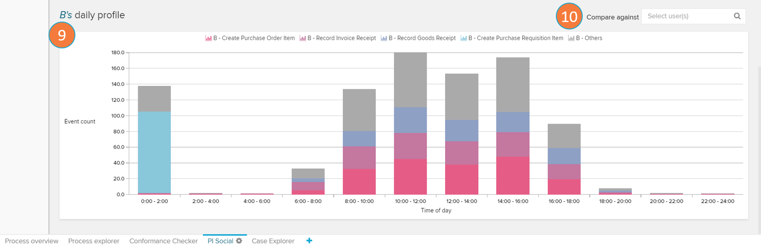The image size is (761, 247).
Task: Select the PI Social tab
Action: click(220, 241)
